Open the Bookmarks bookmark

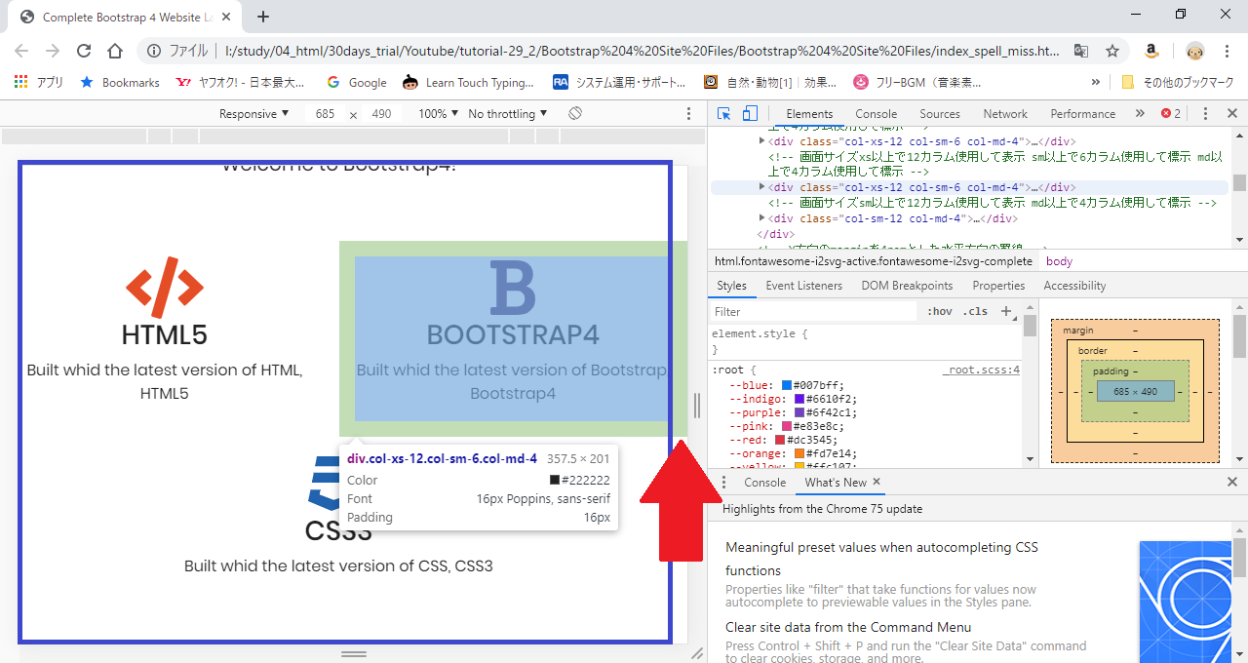point(120,83)
